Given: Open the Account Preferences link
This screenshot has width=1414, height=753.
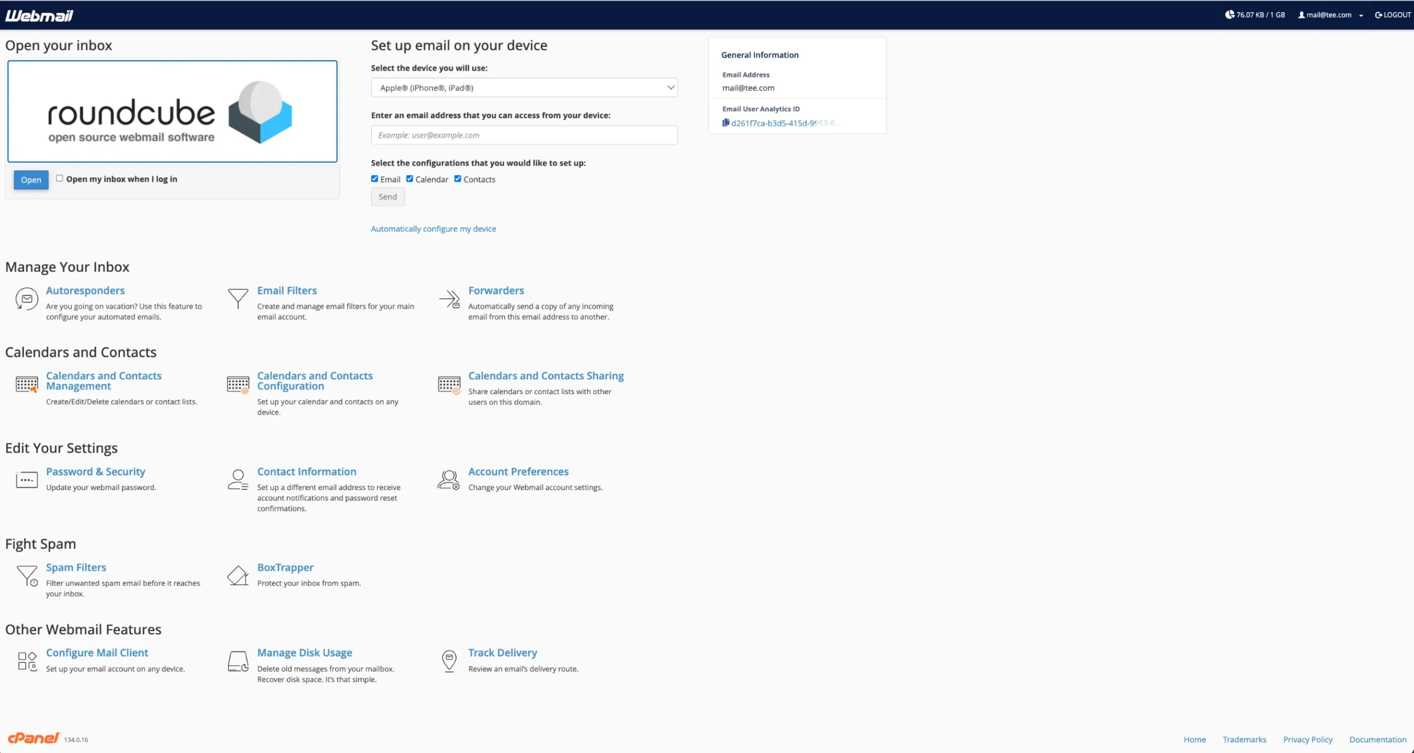Looking at the screenshot, I should click(518, 471).
